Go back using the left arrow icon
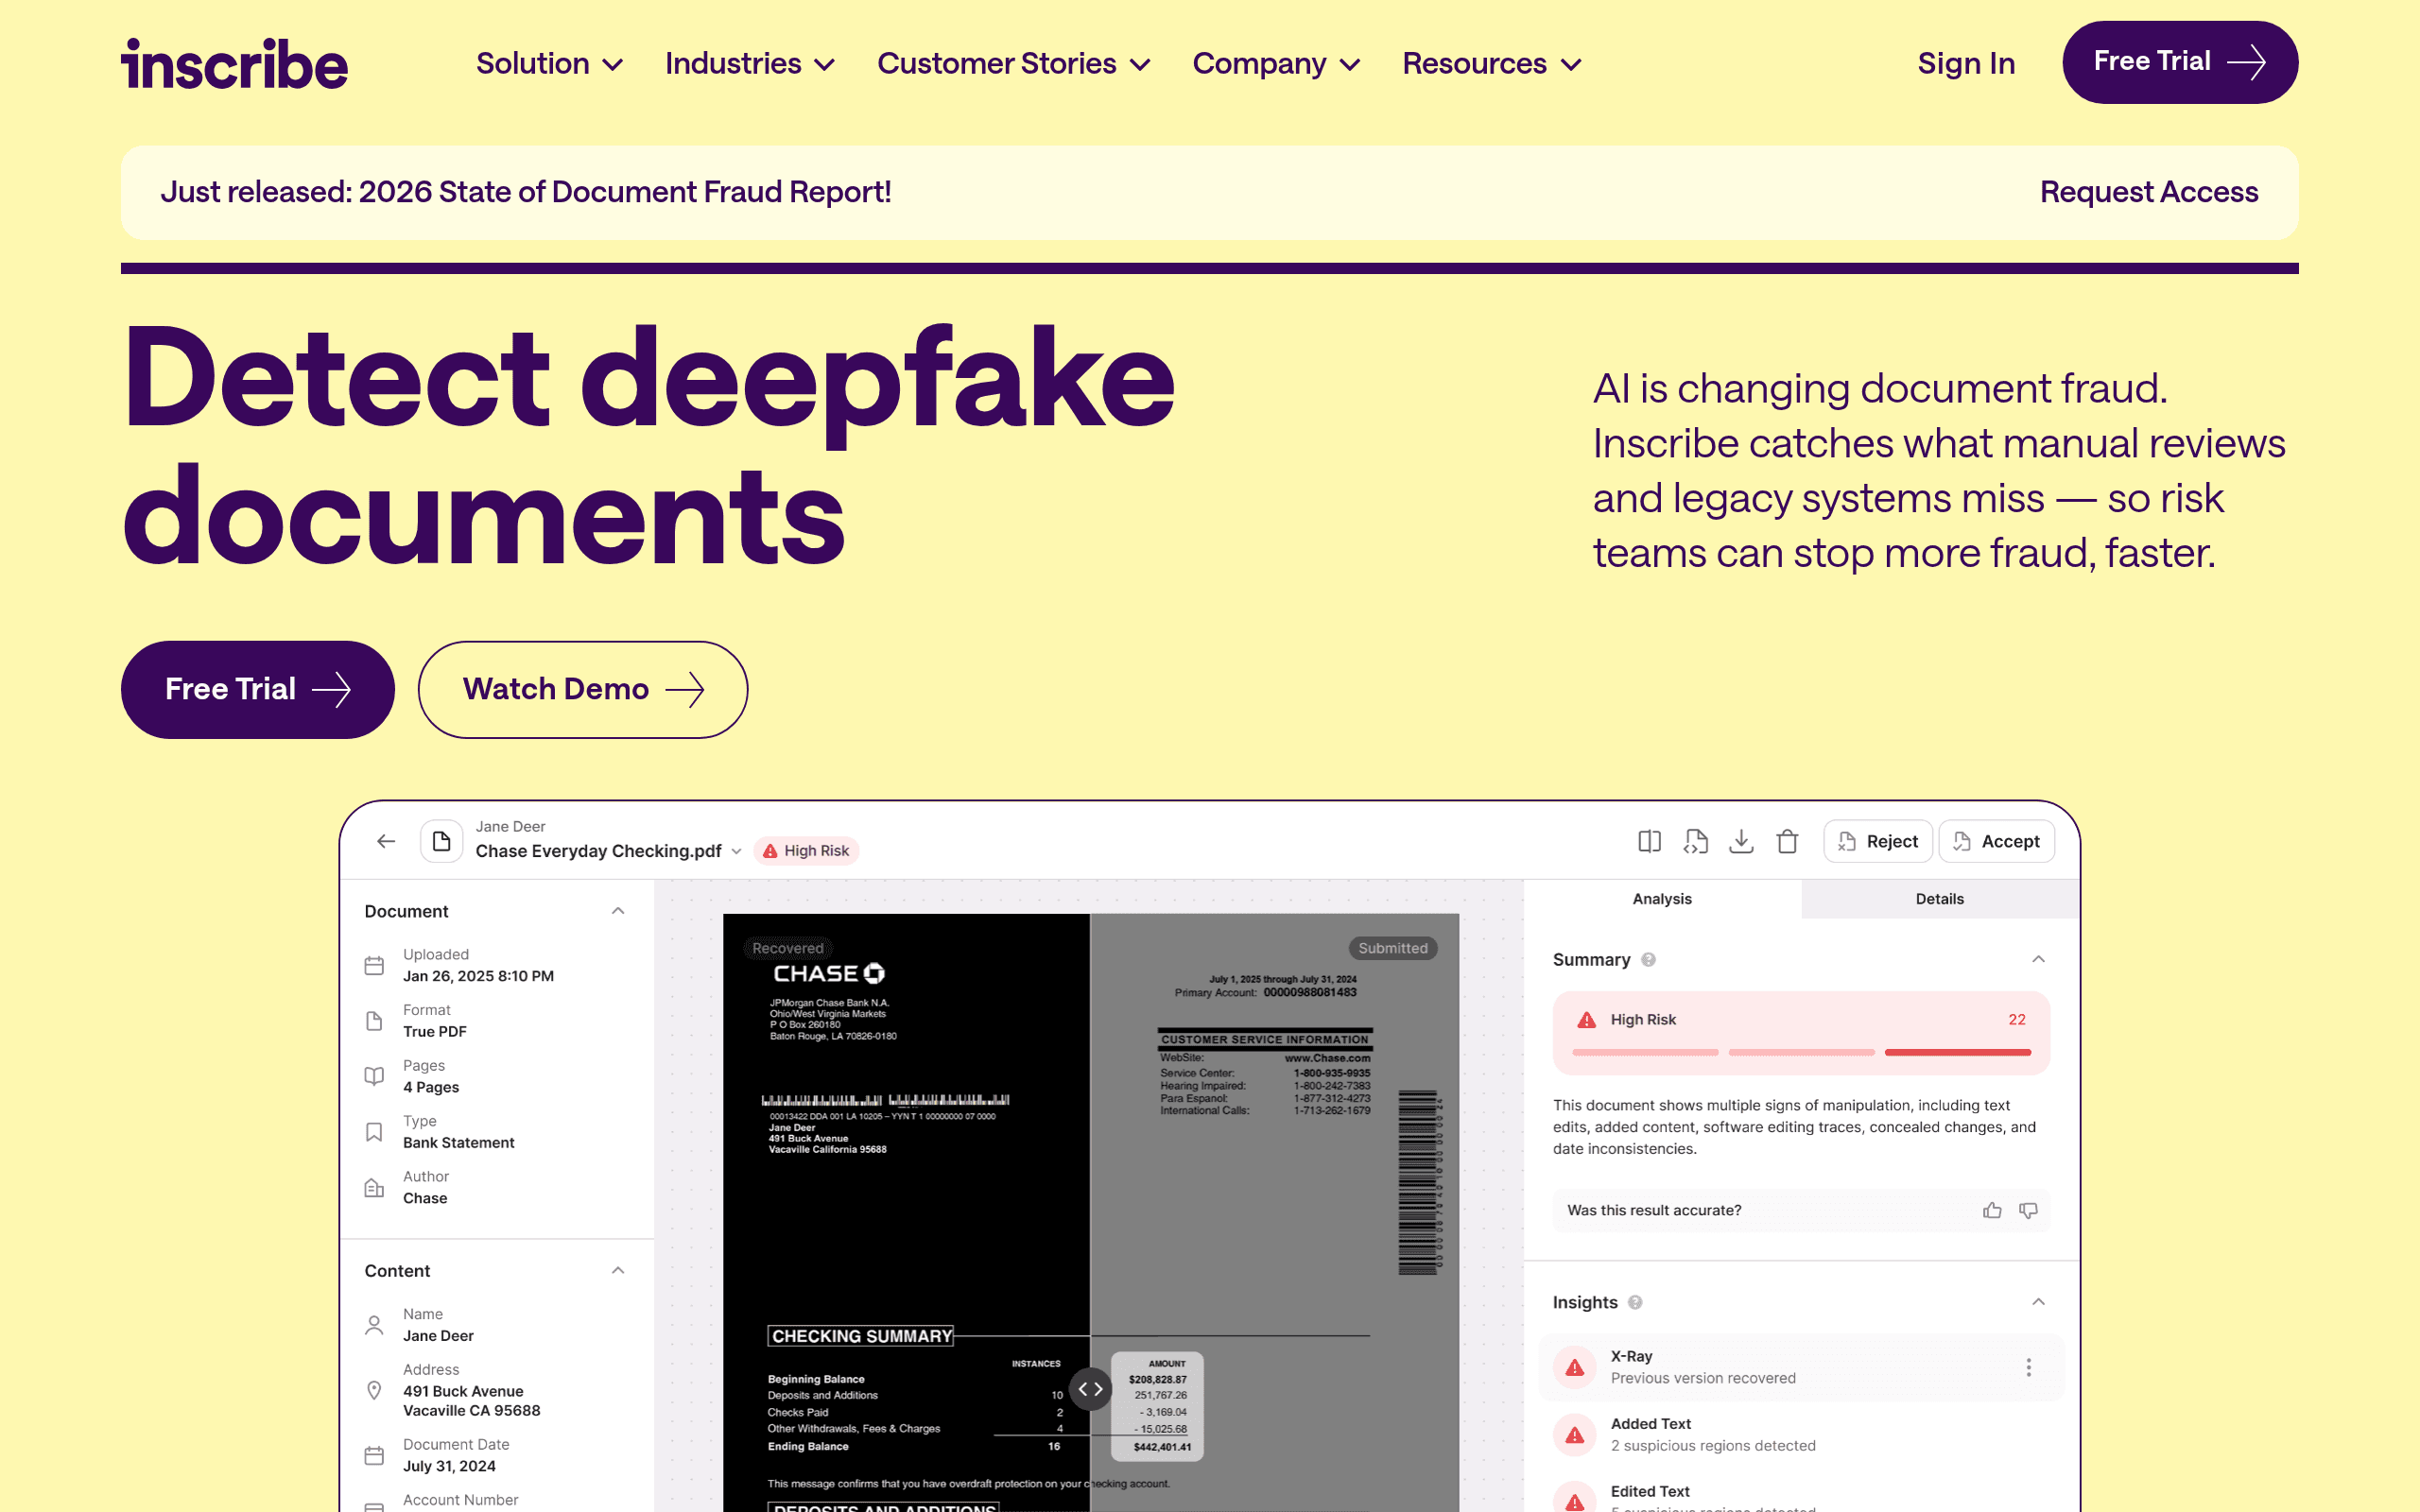This screenshot has width=2420, height=1512. pyautogui.click(x=386, y=841)
